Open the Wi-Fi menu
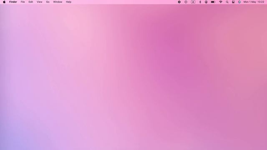 click(221, 2)
